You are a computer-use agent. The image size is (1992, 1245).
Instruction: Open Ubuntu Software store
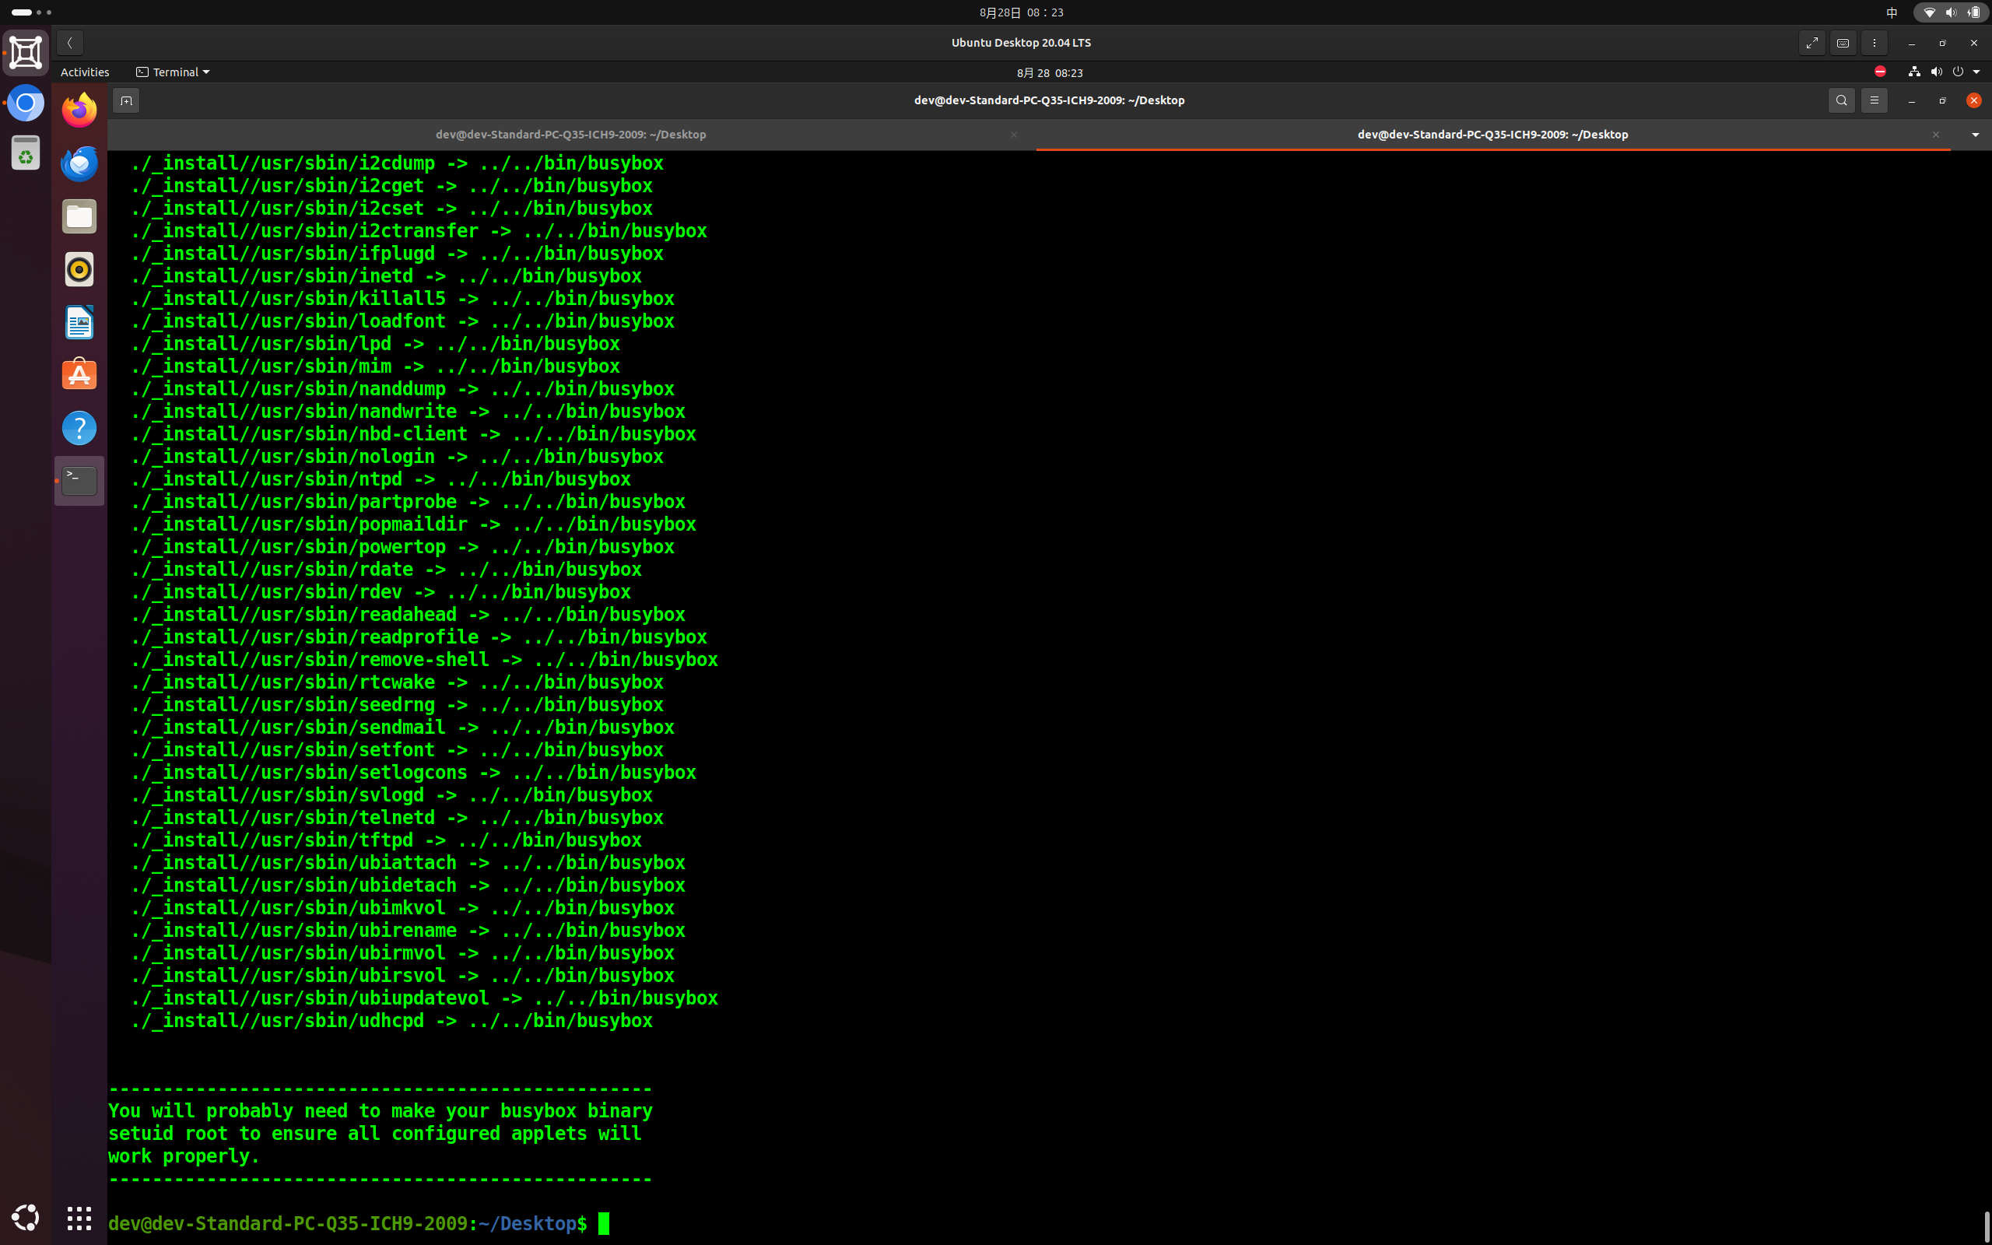click(x=80, y=376)
